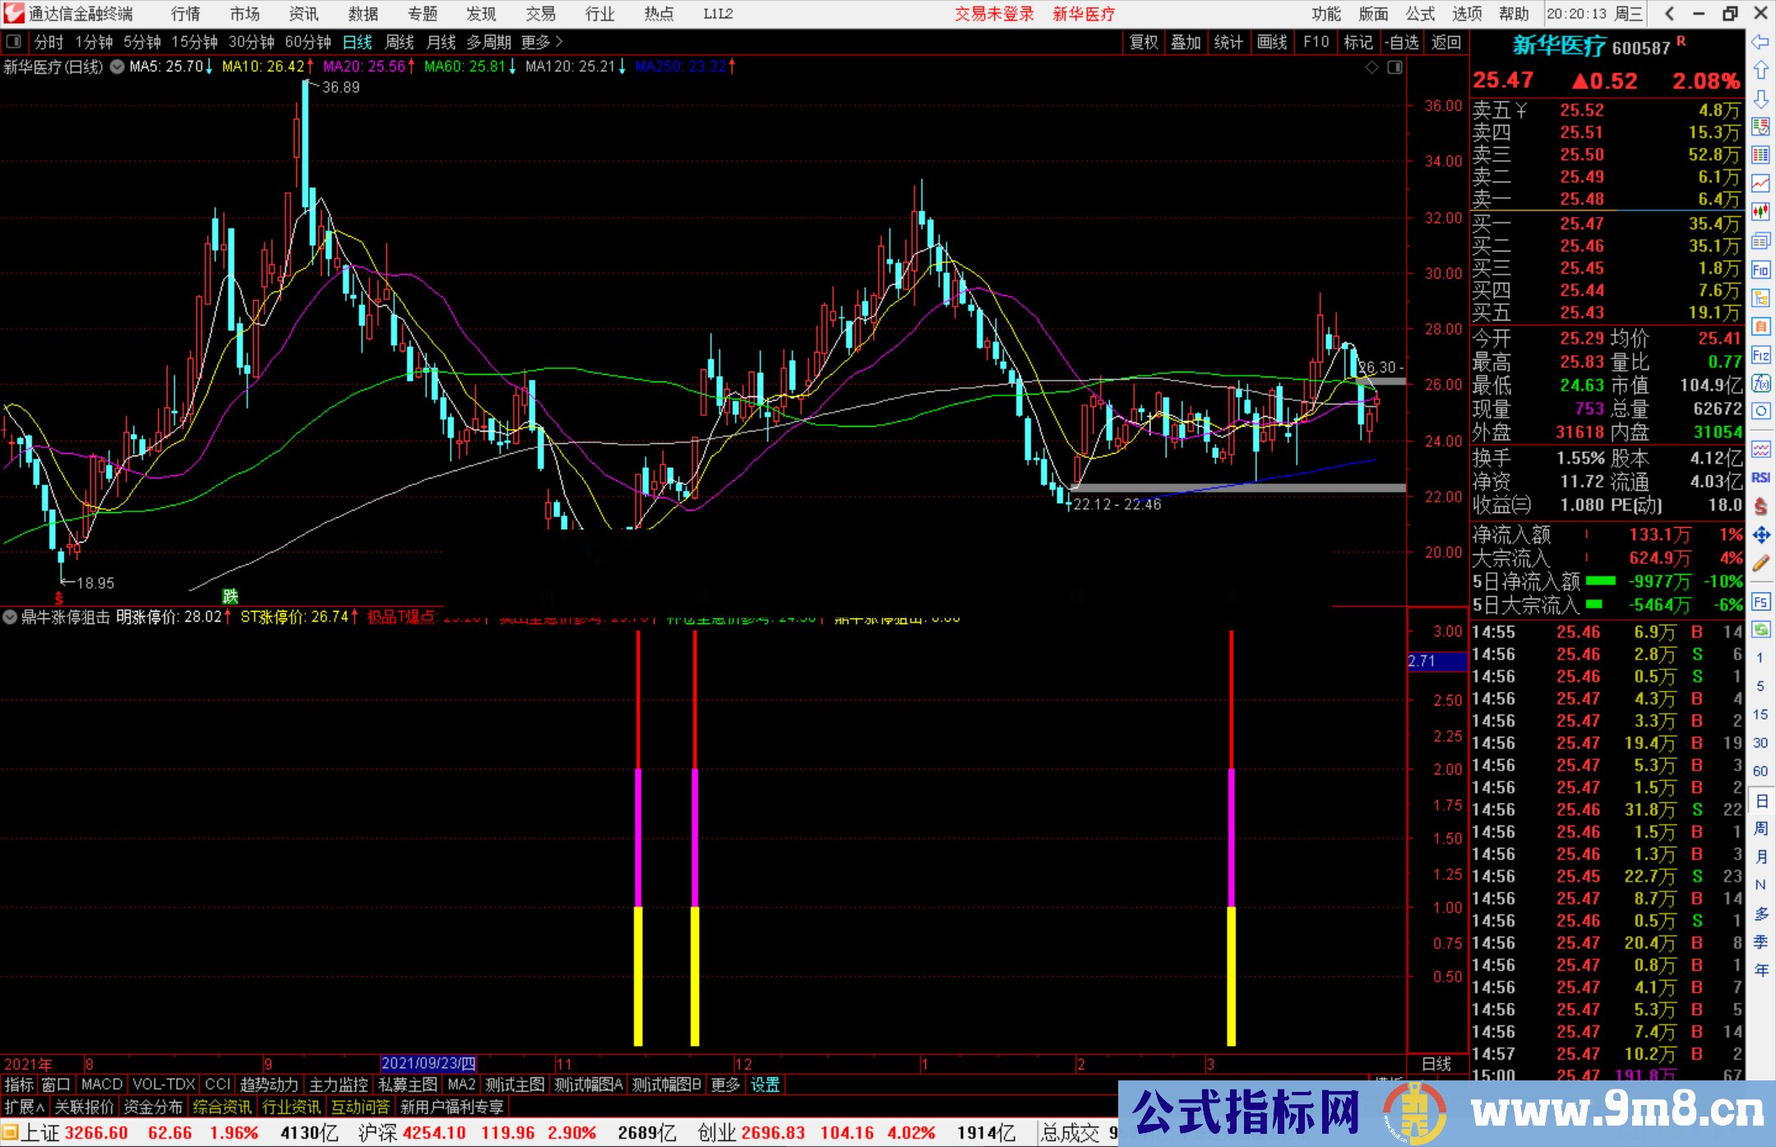Click the 36.89 high price marker
The width and height of the screenshot is (1776, 1147).
point(340,87)
